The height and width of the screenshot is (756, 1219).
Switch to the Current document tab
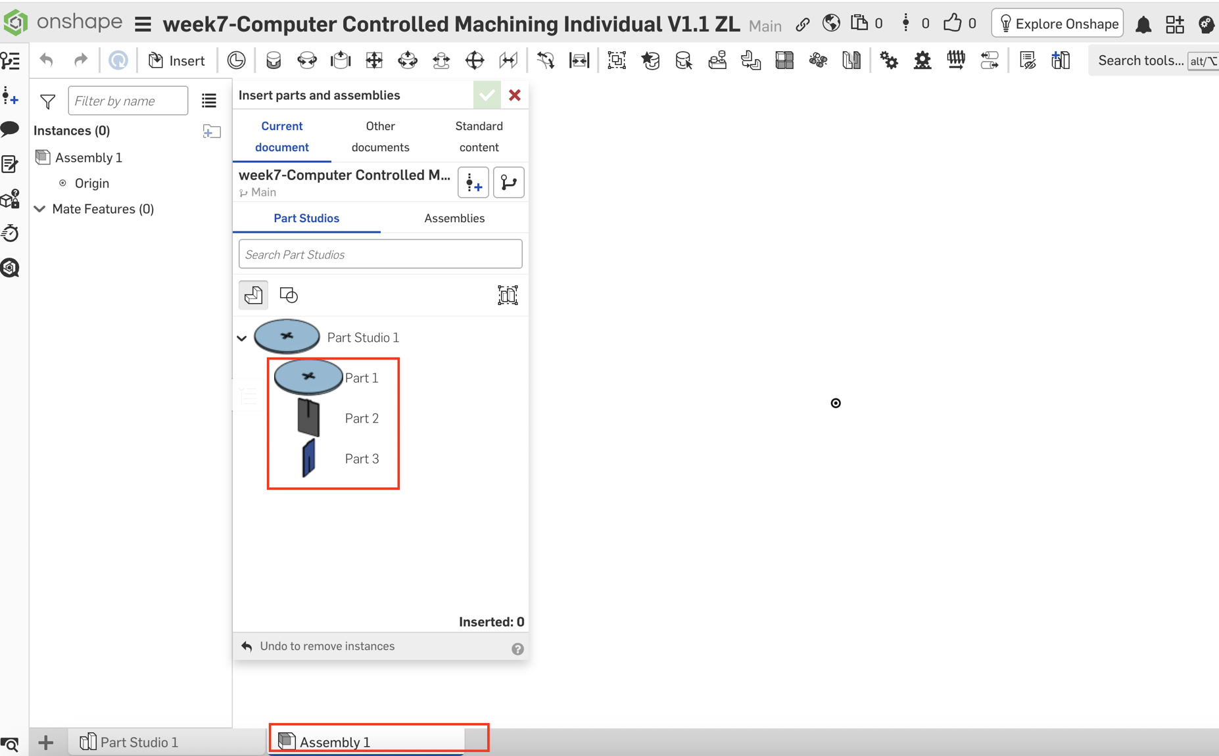[282, 136]
